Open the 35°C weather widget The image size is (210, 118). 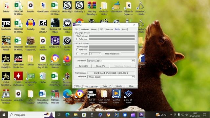[x=161, y=115]
